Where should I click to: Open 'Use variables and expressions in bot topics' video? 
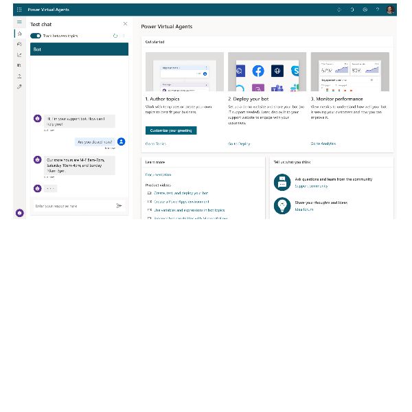[x=190, y=210]
